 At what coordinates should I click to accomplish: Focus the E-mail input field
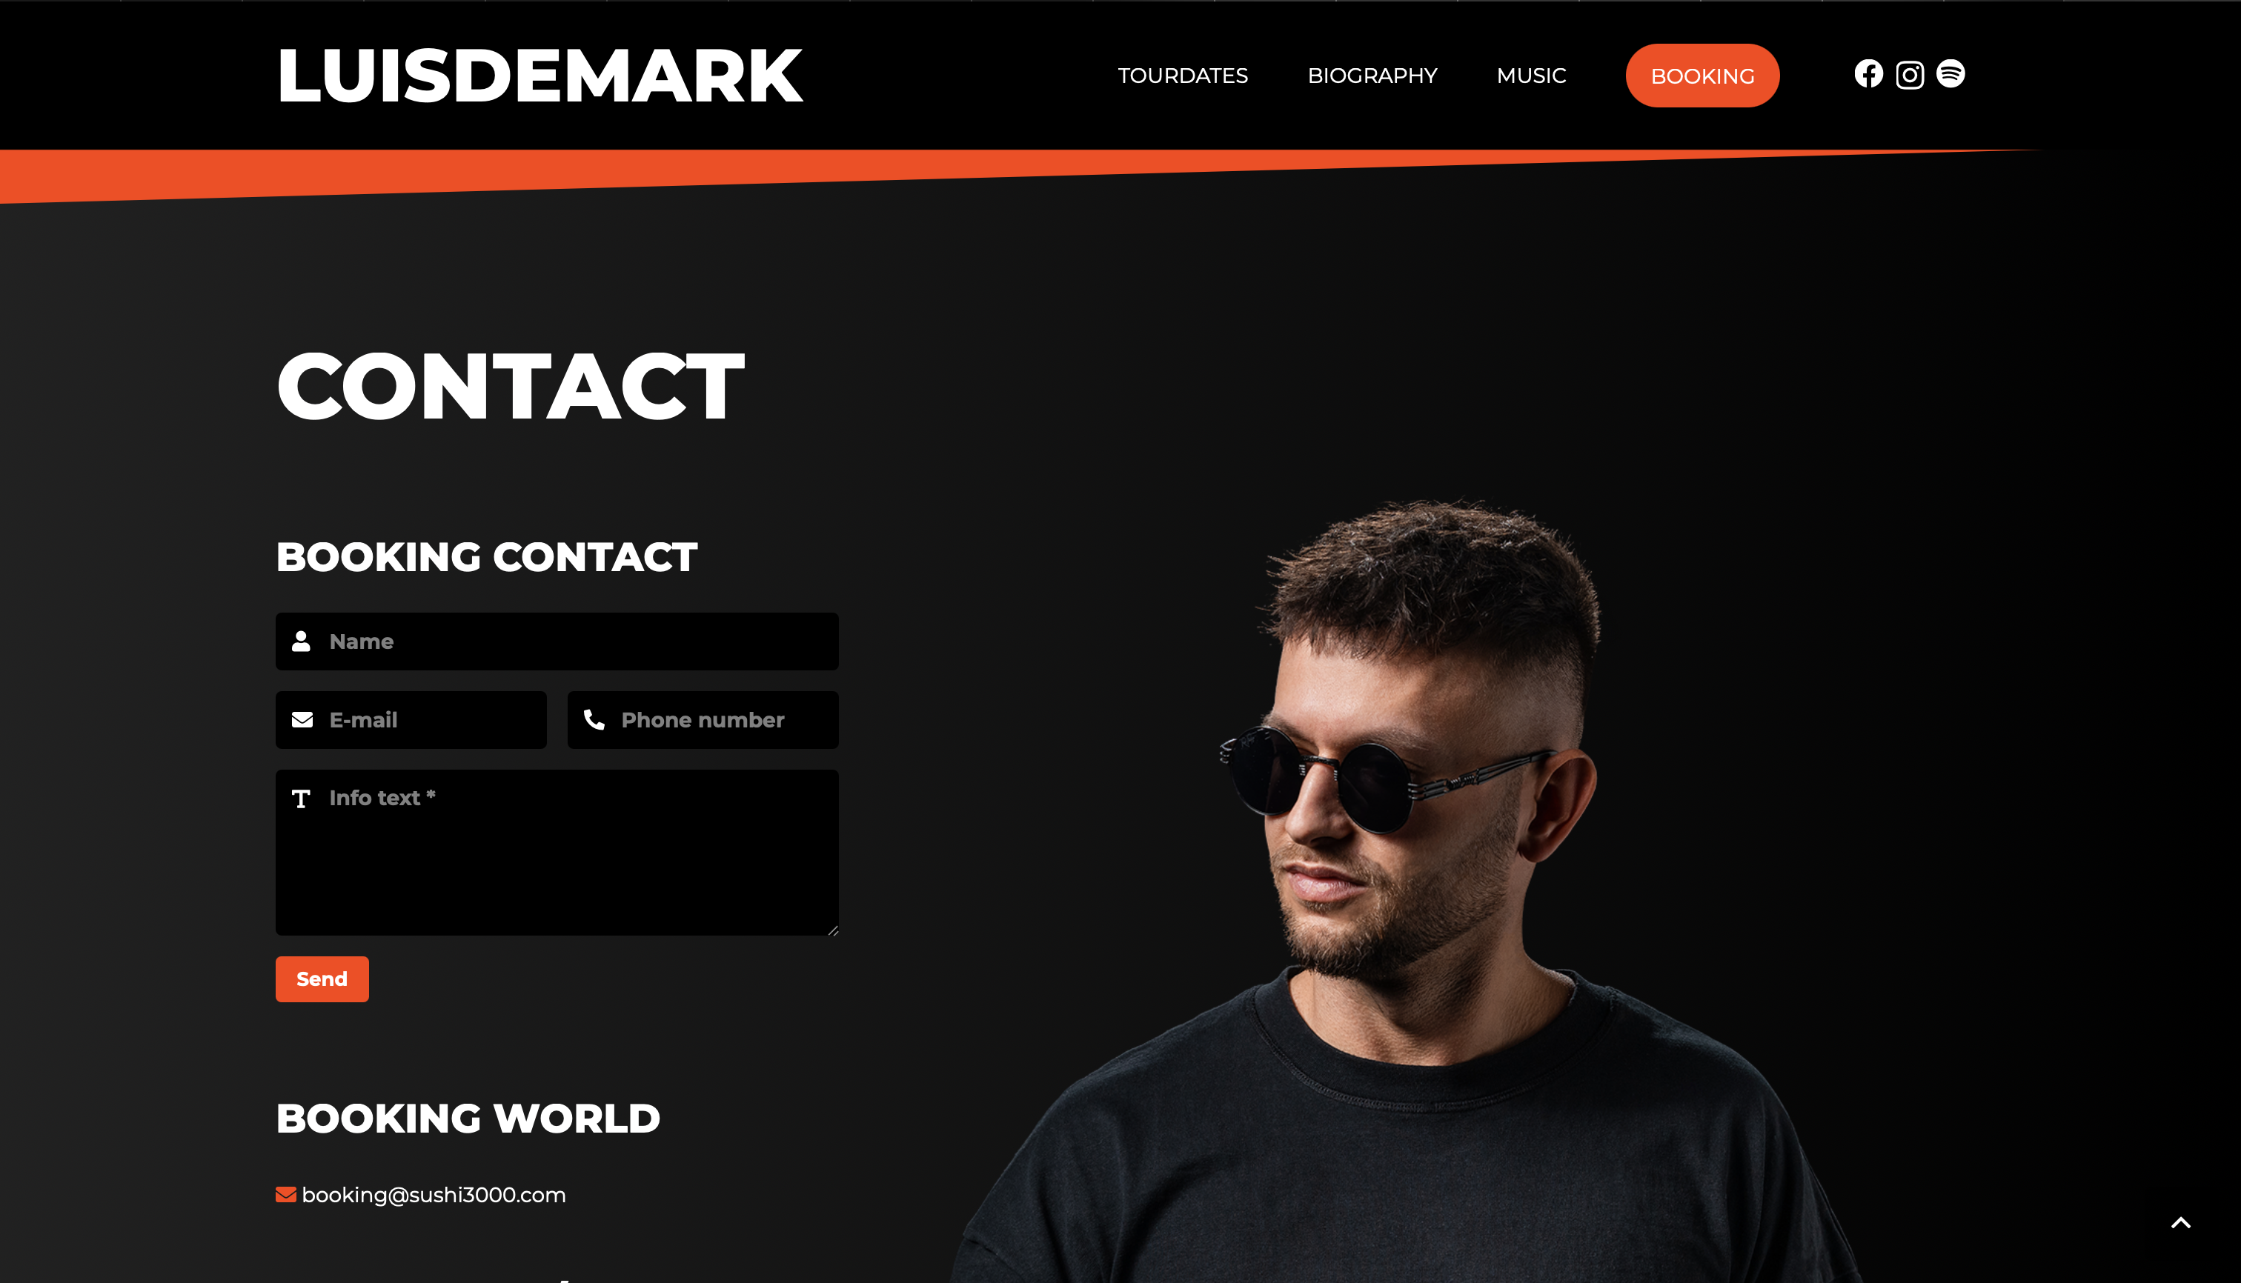coord(411,720)
